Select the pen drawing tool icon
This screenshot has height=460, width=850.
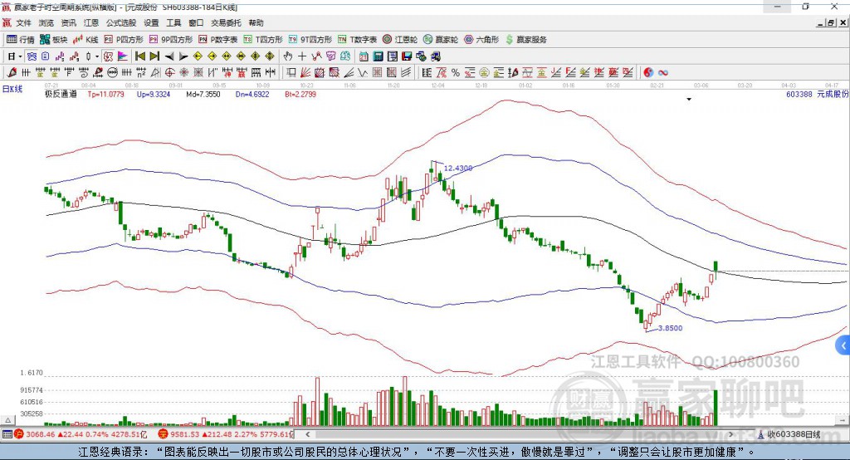12,72
